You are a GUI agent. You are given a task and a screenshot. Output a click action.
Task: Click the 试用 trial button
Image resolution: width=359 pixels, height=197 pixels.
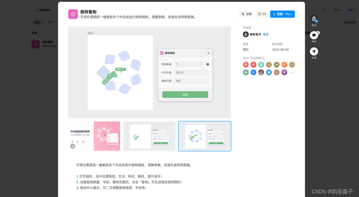click(247, 14)
